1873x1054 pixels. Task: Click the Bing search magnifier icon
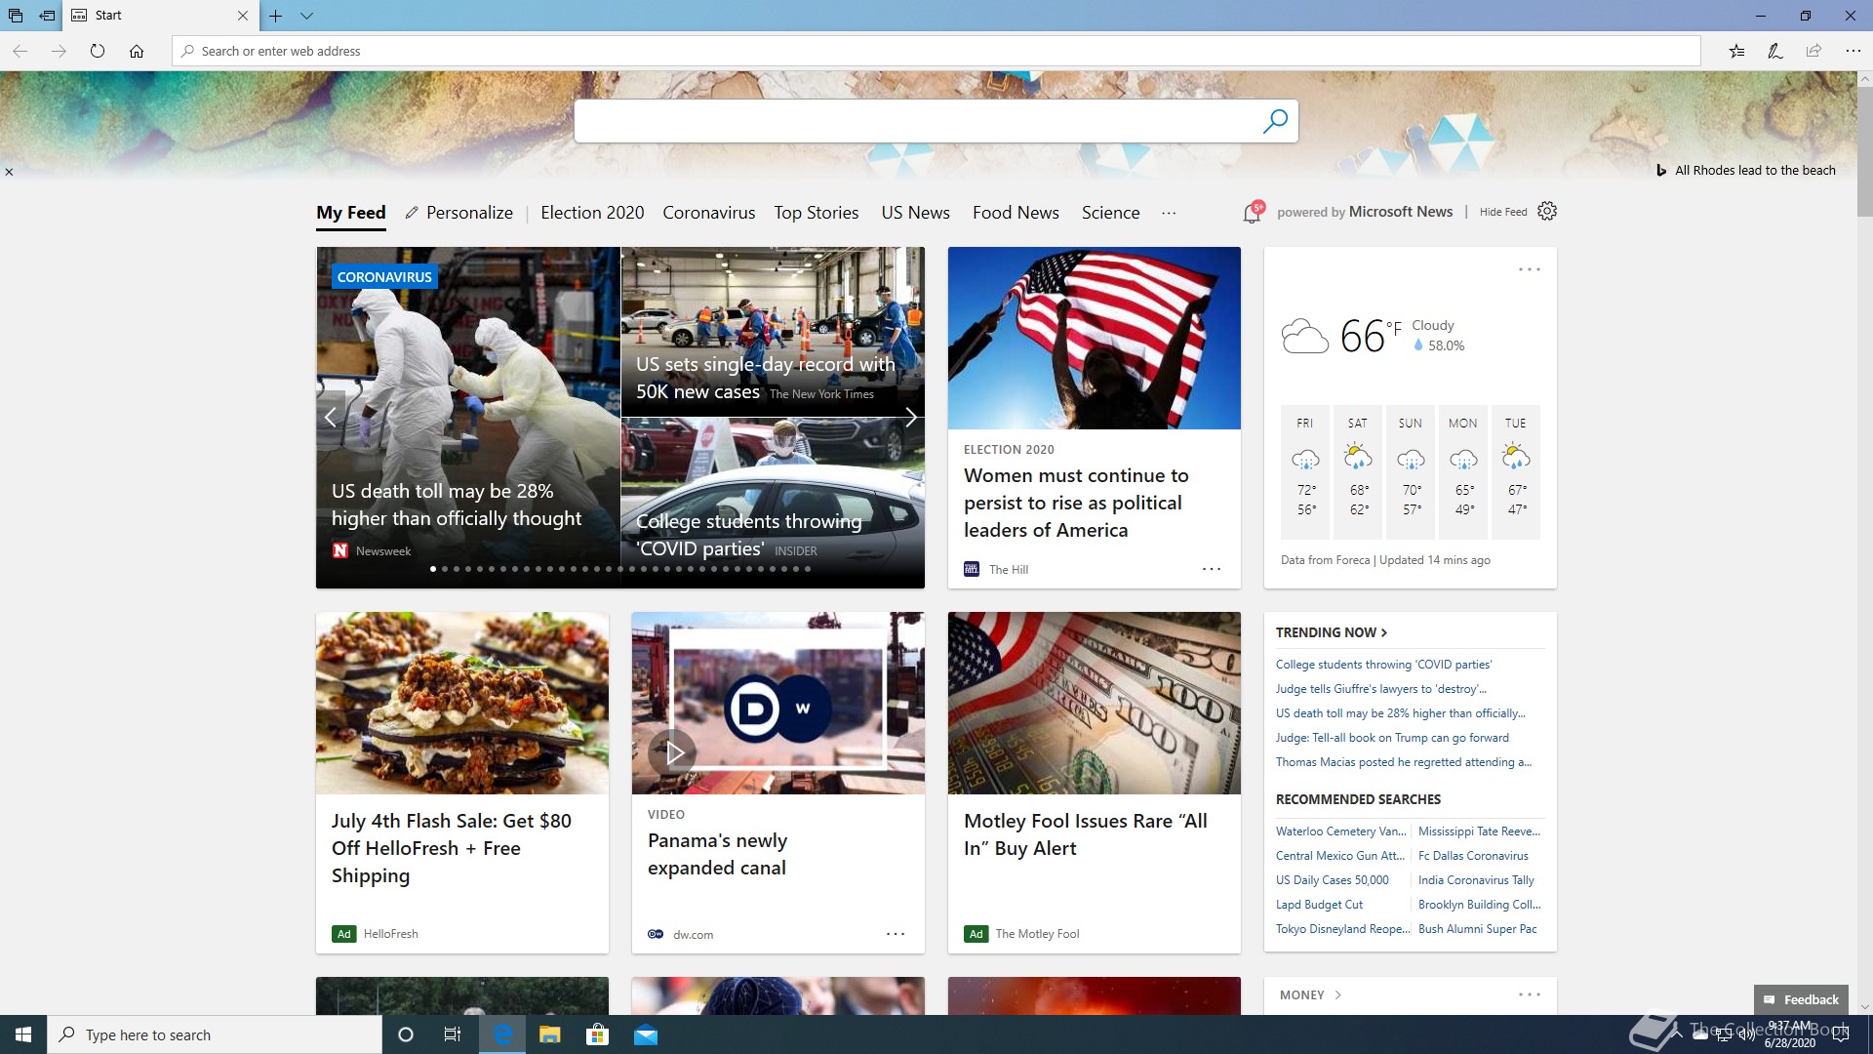point(1274,121)
